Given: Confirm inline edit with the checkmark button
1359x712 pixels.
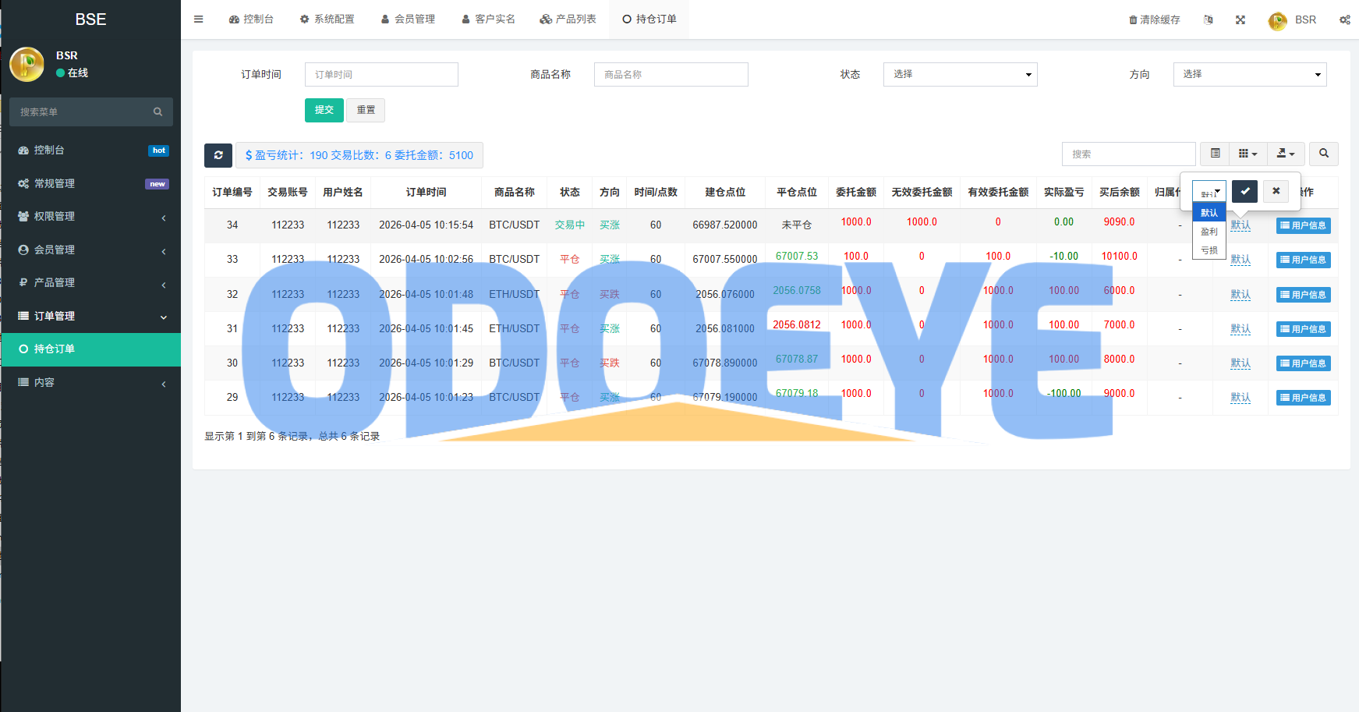Looking at the screenshot, I should tap(1245, 191).
